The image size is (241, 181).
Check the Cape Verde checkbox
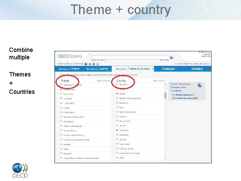117,144
